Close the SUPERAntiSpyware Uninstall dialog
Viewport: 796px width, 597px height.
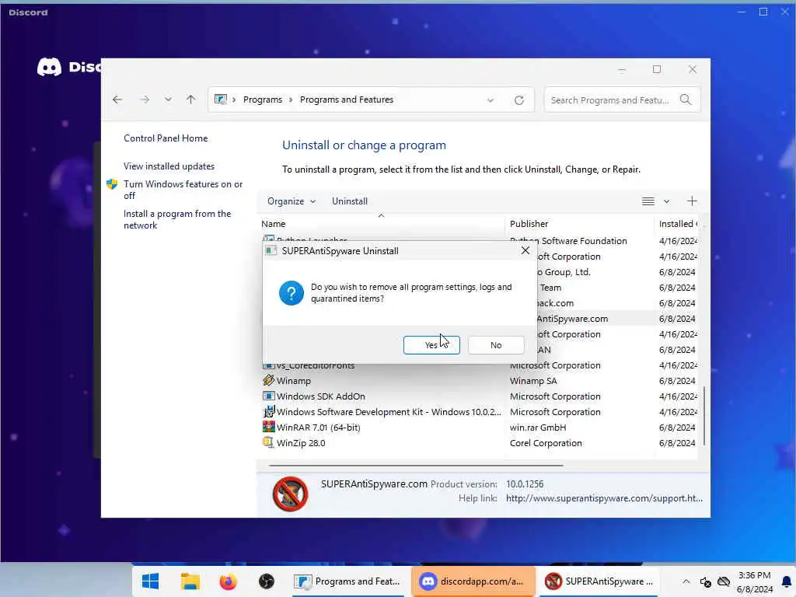(x=525, y=250)
